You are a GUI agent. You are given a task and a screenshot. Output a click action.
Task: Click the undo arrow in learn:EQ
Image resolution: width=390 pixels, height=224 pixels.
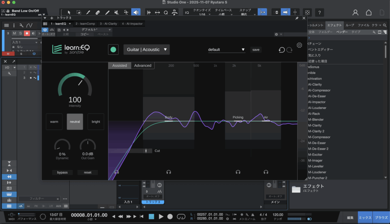(x=281, y=50)
